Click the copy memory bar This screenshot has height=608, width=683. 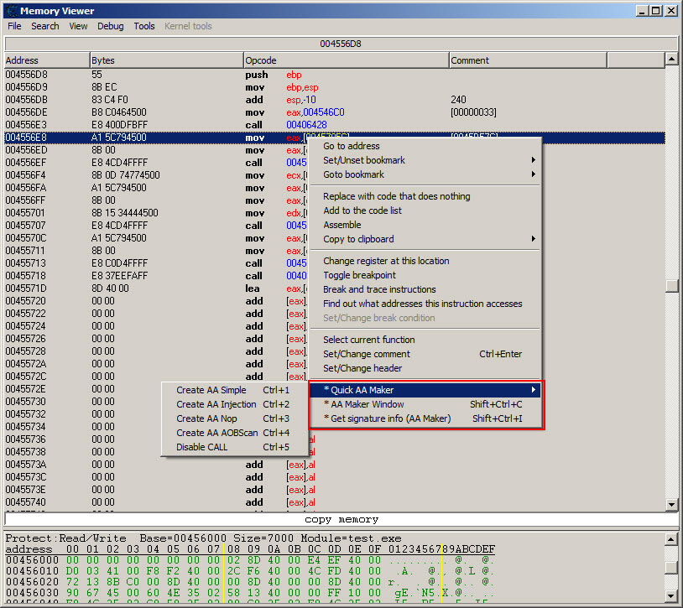(341, 520)
